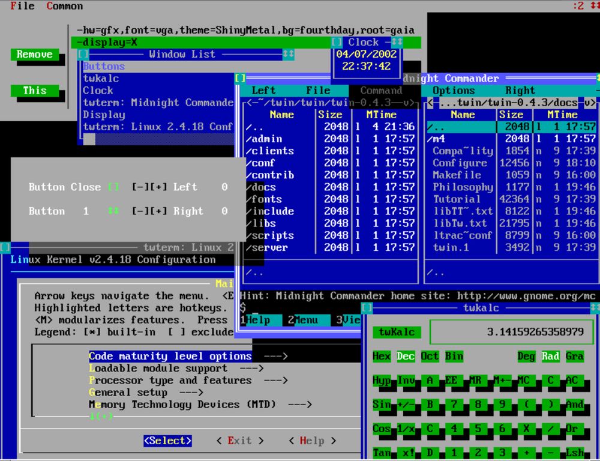Select Display entry in the Window List
The height and width of the screenshot is (461, 600).
(158, 115)
